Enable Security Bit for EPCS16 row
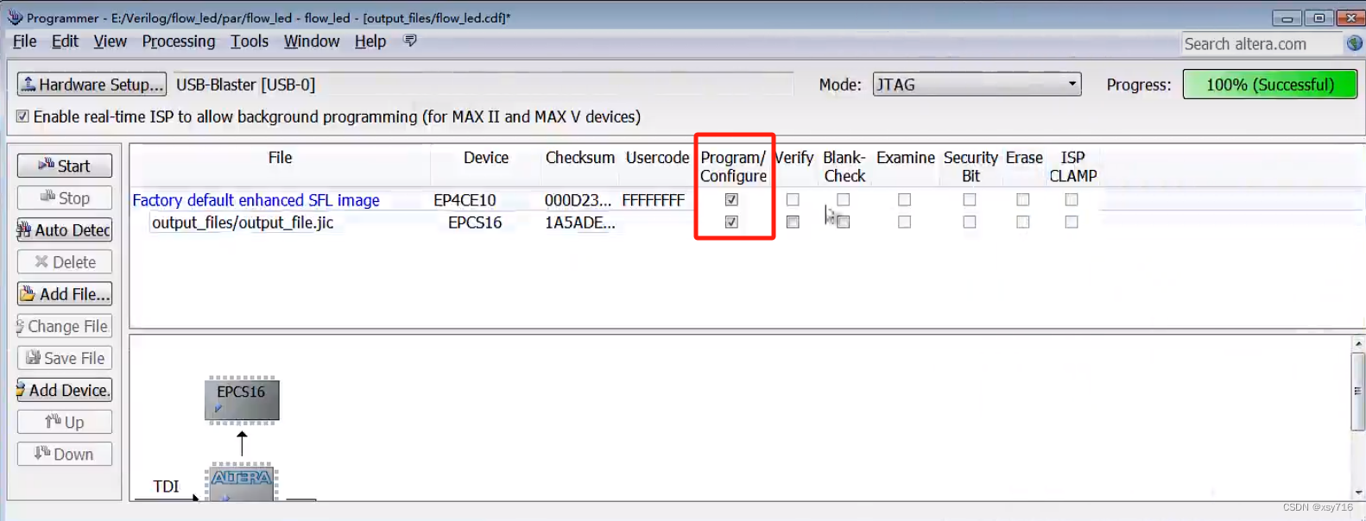This screenshot has height=521, width=1366. pos(970,222)
